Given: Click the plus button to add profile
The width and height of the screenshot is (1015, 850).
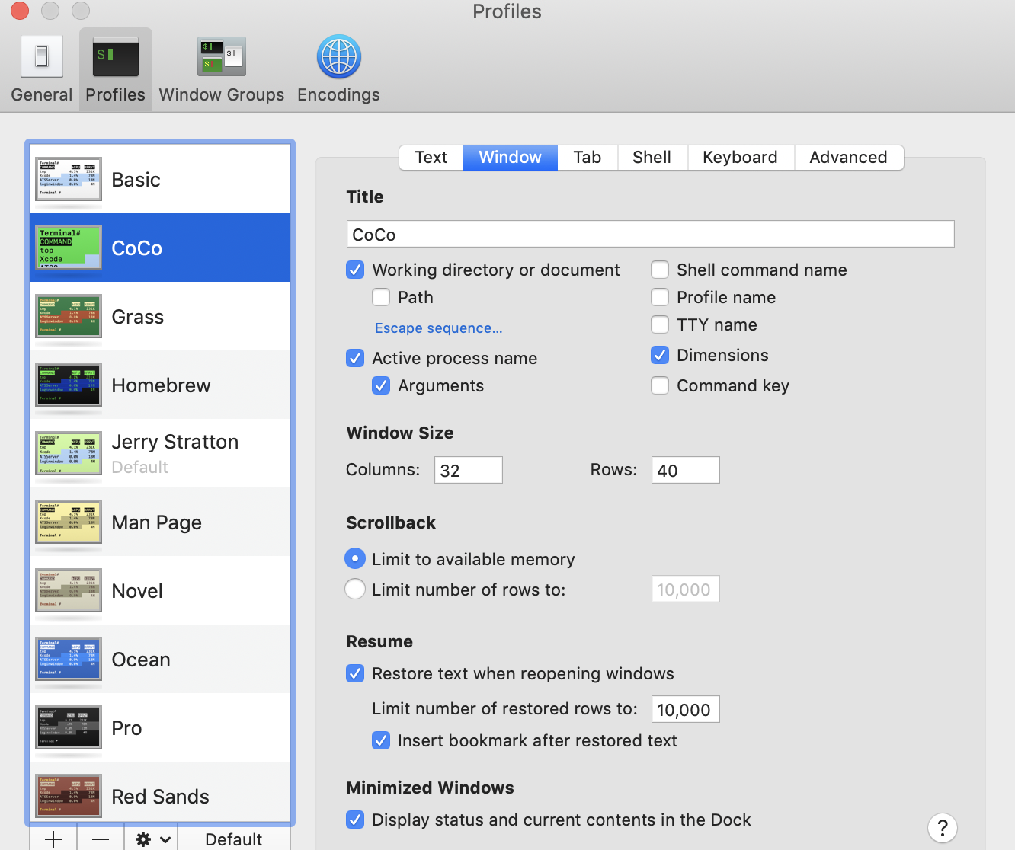Looking at the screenshot, I should (53, 839).
